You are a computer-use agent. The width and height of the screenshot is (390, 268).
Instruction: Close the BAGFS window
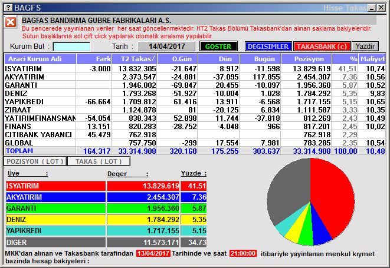coord(381,8)
